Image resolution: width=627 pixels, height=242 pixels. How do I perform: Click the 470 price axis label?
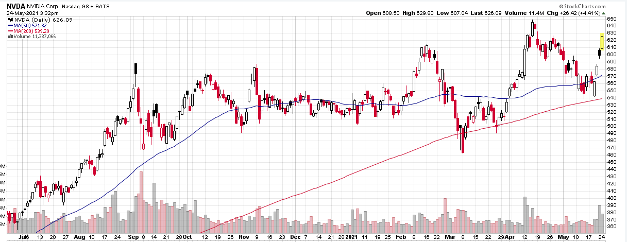point(612,147)
